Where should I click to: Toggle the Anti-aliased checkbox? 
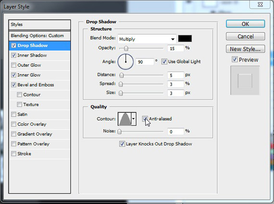[x=145, y=119]
